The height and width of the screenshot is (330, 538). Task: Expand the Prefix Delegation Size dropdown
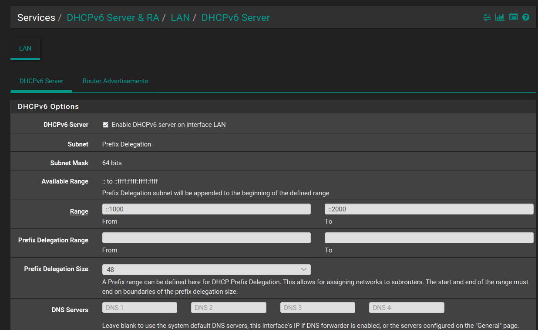click(x=206, y=269)
